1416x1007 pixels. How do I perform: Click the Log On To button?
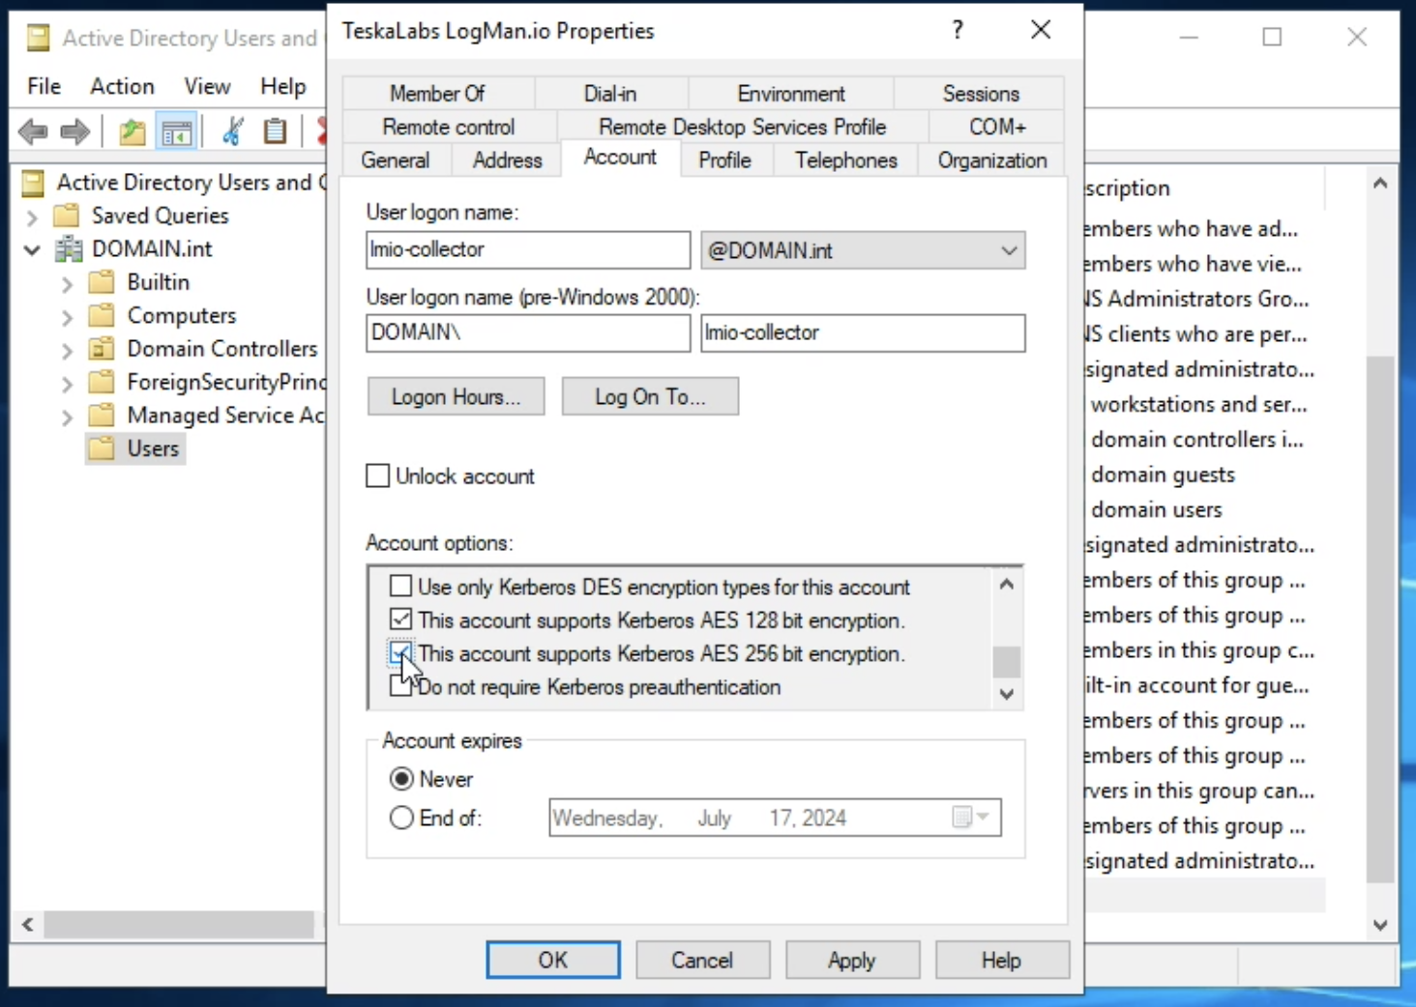coord(650,396)
